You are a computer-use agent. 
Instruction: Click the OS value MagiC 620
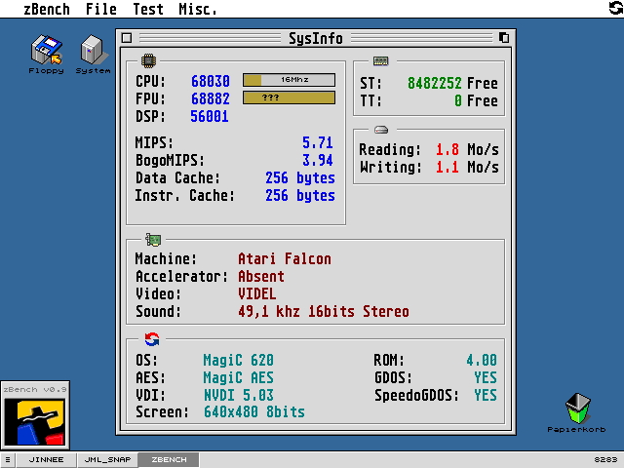[238, 360]
